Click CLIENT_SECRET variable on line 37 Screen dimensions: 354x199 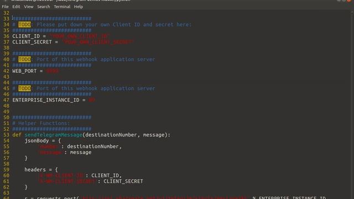click(32, 42)
